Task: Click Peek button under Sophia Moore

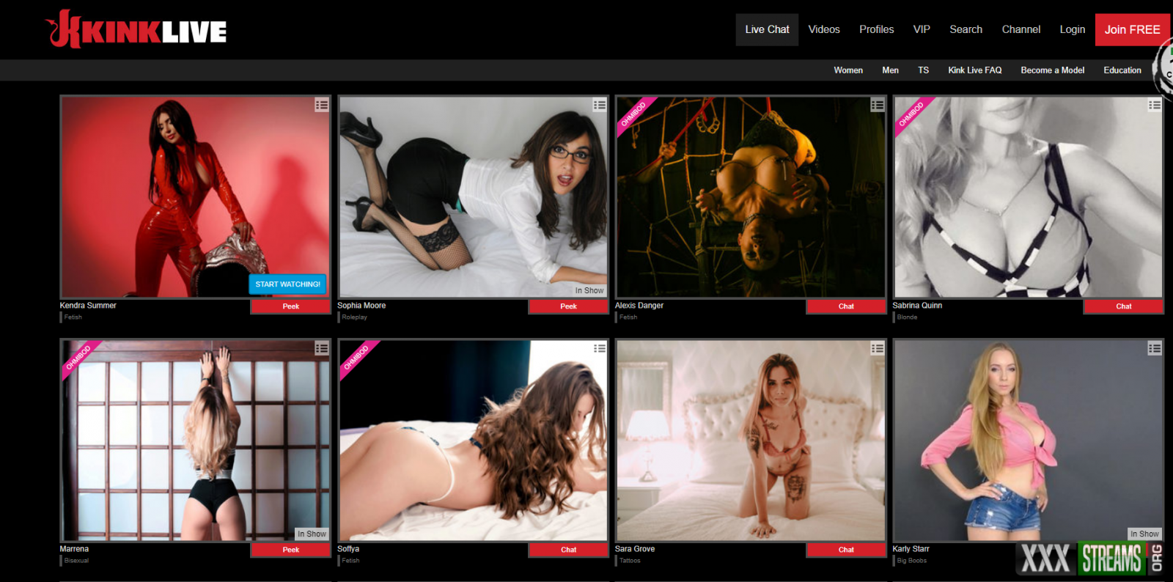Action: [x=568, y=306]
